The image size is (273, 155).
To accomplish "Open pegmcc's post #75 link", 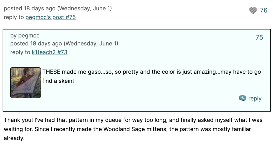I will coord(50,17).
